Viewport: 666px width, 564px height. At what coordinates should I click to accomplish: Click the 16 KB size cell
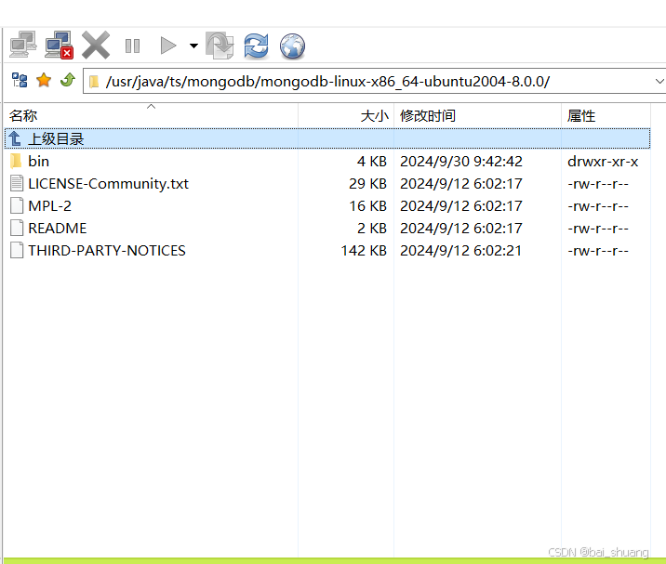[367, 206]
